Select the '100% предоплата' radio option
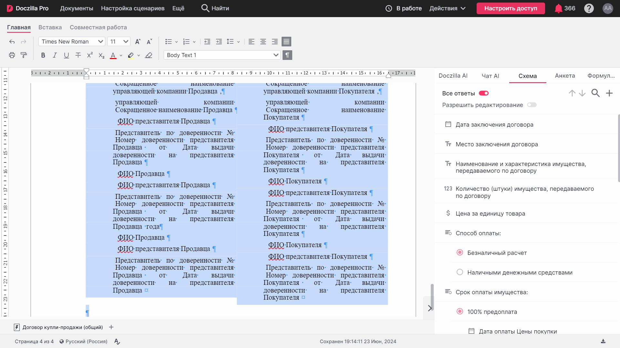 [460, 312]
